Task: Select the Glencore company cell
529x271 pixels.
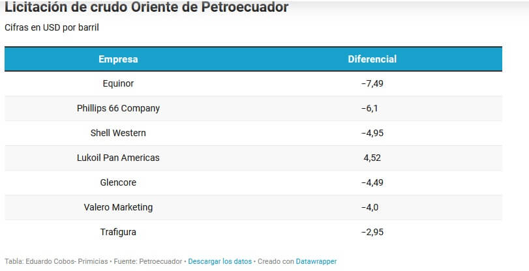Action: 118,182
